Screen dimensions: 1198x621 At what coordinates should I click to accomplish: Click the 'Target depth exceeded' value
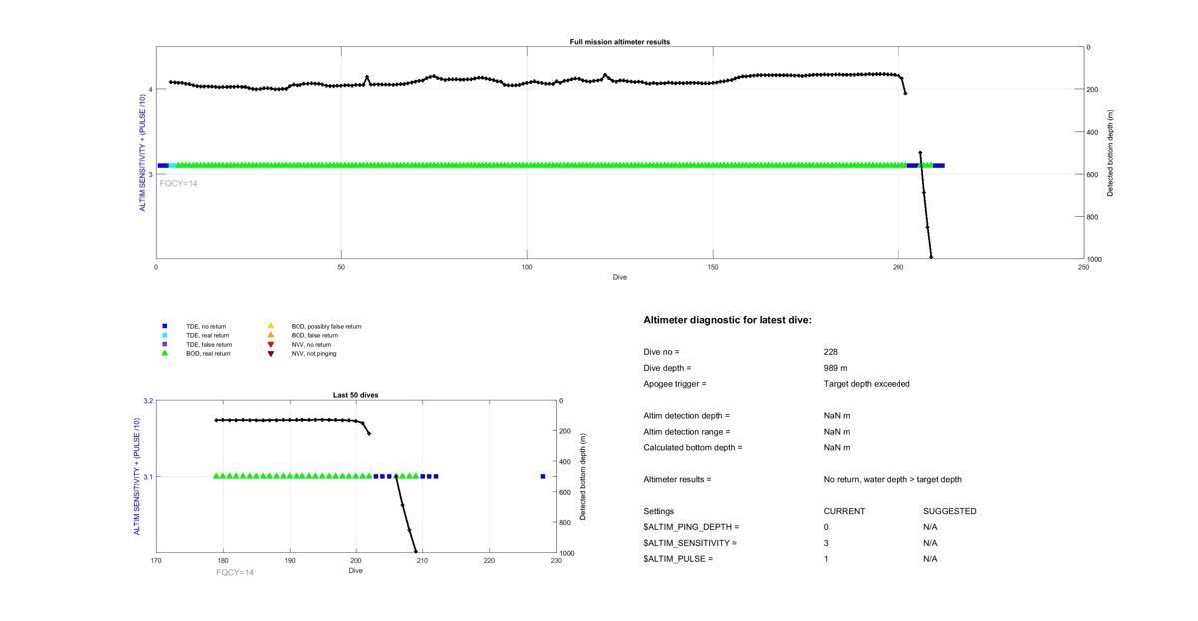[867, 384]
